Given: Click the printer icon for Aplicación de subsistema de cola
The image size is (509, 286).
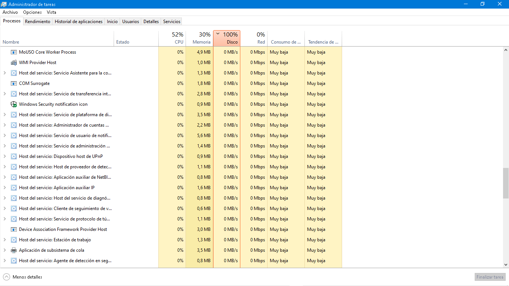Looking at the screenshot, I should [x=14, y=250].
